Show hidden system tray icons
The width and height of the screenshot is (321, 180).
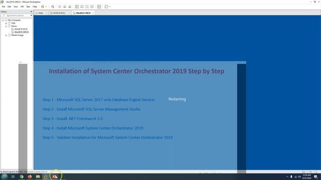click(x=287, y=176)
